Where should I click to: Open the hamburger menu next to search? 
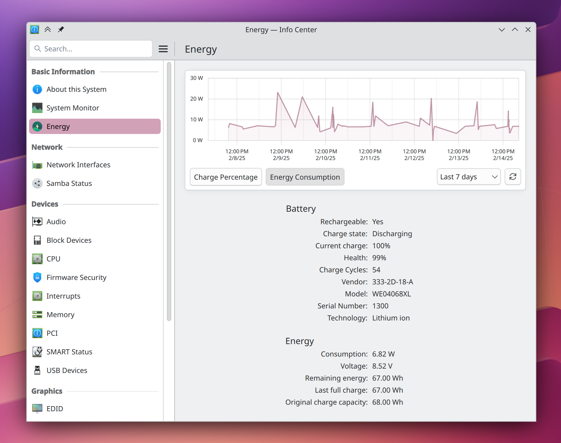(163, 49)
